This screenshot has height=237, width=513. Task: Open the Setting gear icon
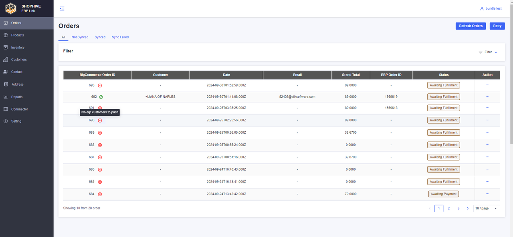click(6, 121)
